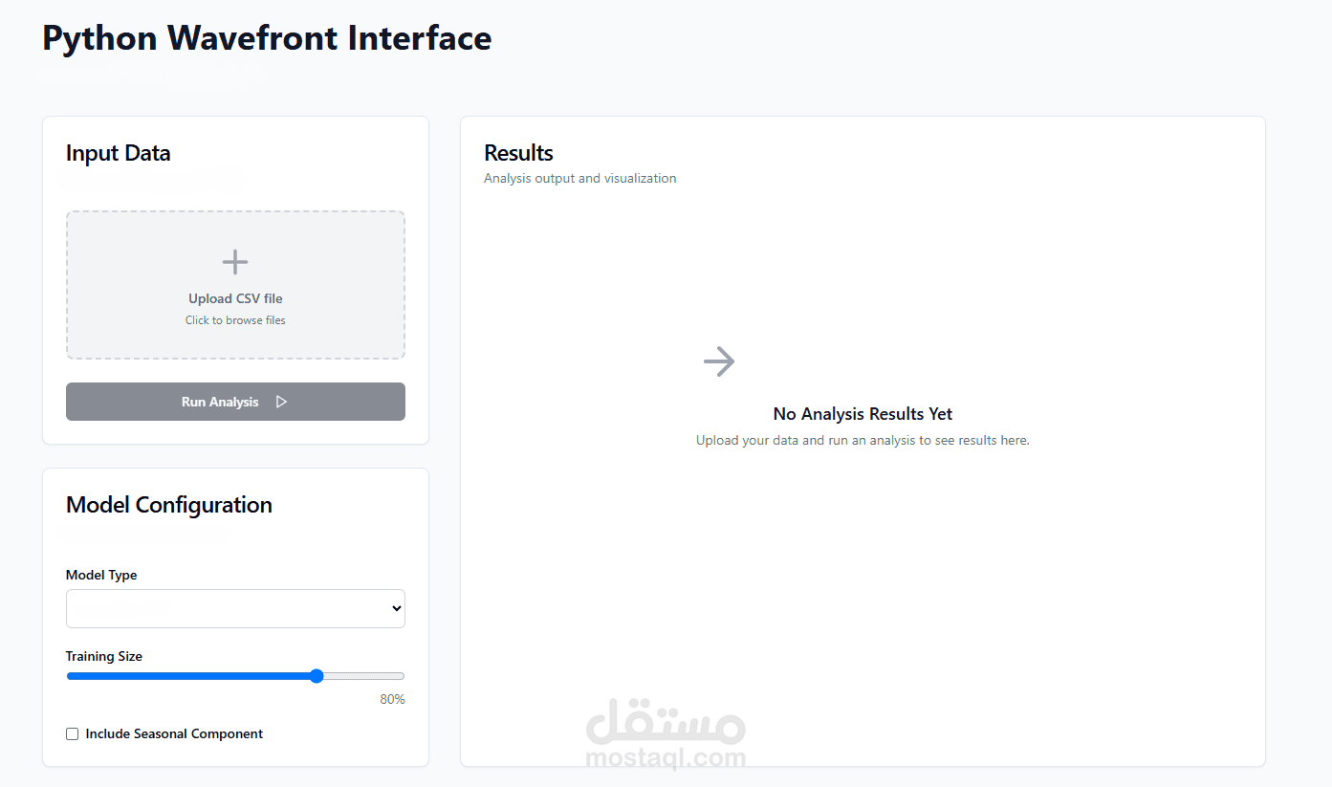The width and height of the screenshot is (1332, 787).
Task: Click the dashed CSV upload dropzone
Action: pos(235,285)
